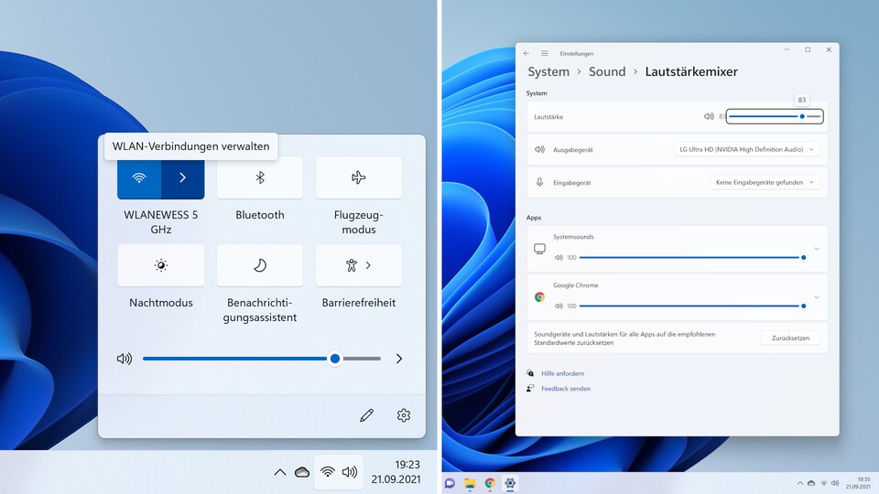Viewport: 879px width, 494px height.
Task: Click the Feedback senden icon
Action: [530, 388]
